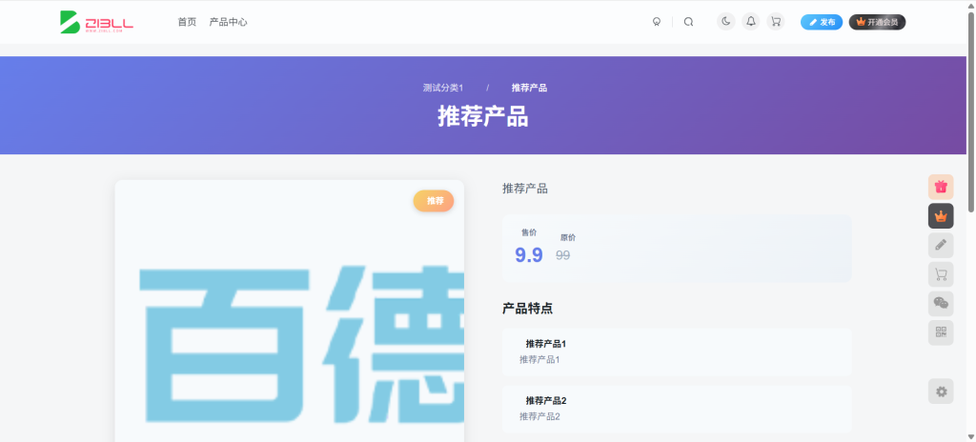The height and width of the screenshot is (442, 976).
Task: Go to 首页 in navigation menu
Action: pyautogui.click(x=187, y=22)
